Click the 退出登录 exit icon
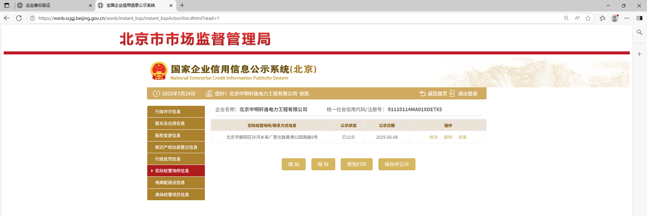Viewport: 647px width, 216px height. click(x=452, y=94)
